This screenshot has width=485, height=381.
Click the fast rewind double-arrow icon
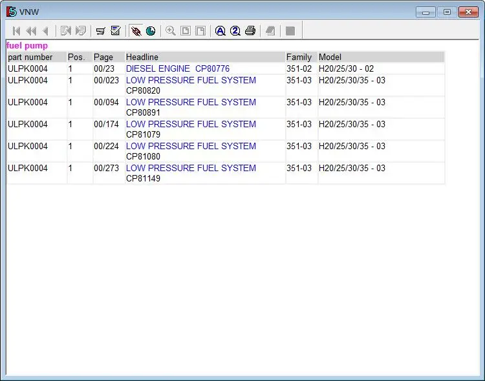tap(31, 31)
